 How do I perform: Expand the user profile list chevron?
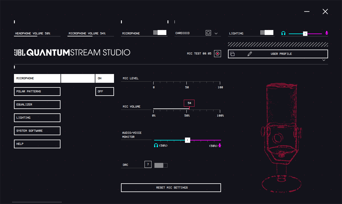click(x=324, y=60)
